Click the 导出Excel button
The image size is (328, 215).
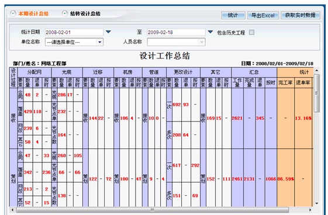pos(263,15)
